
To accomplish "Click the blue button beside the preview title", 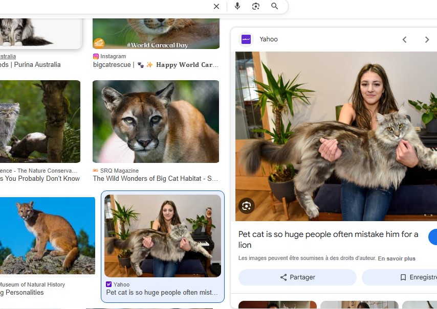I will click(433, 237).
